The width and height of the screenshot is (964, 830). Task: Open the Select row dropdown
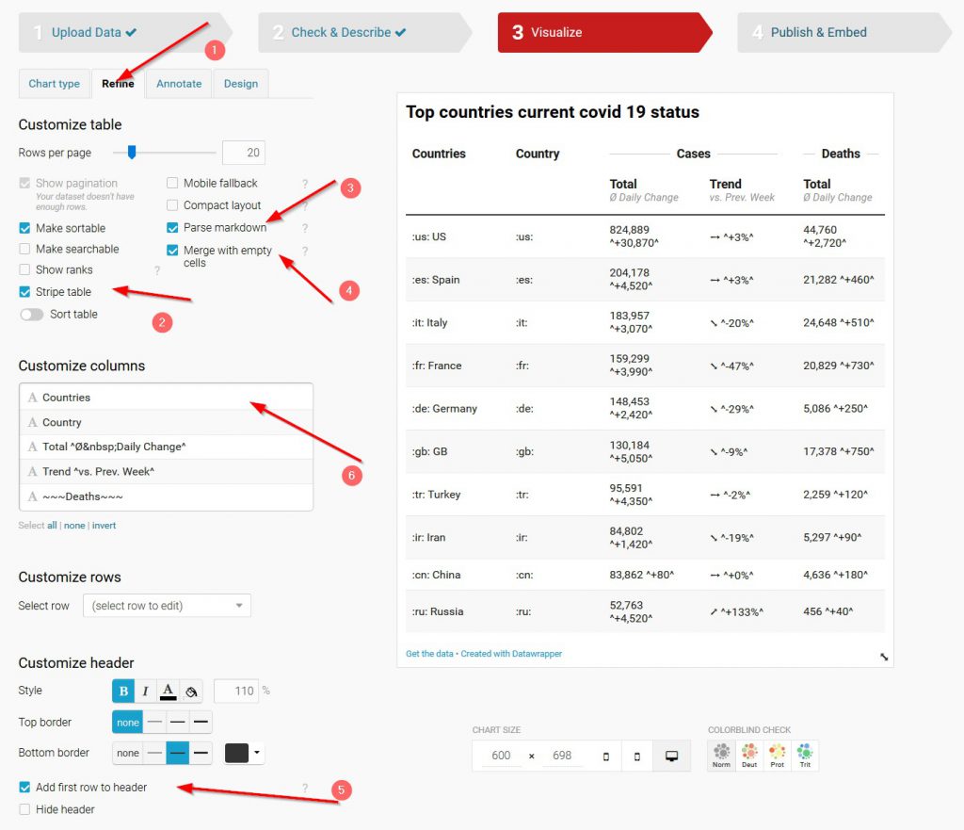(167, 606)
